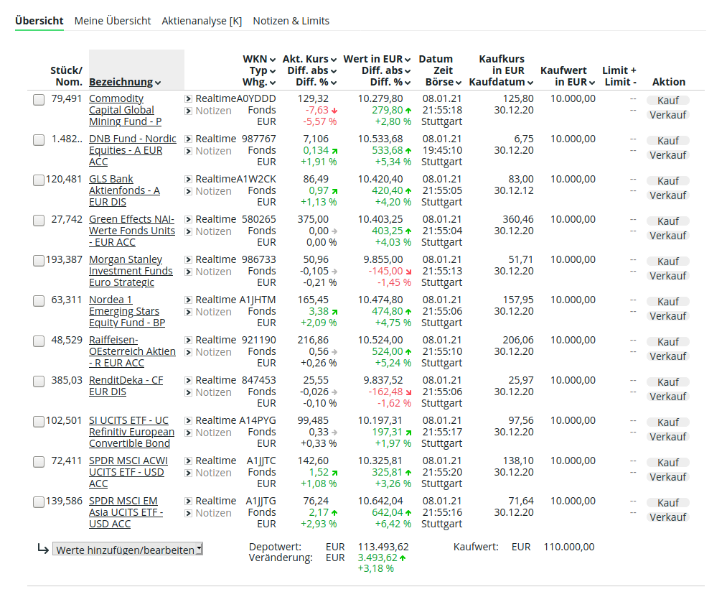Sort by Bezeichnung column header
The image size is (727, 592).
[x=125, y=82]
